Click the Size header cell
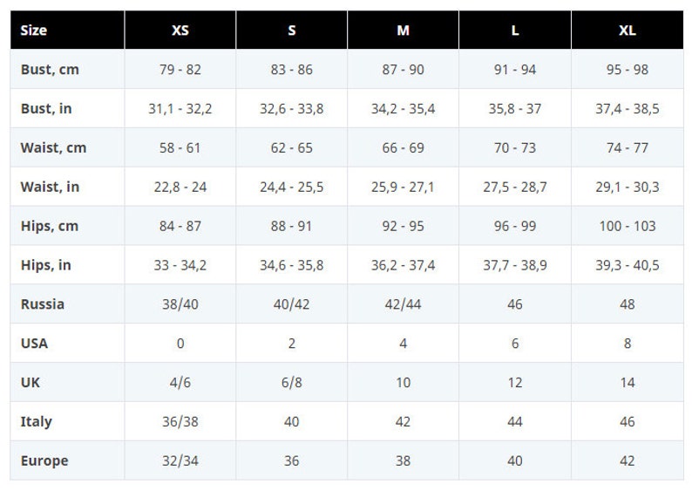 (x=67, y=30)
